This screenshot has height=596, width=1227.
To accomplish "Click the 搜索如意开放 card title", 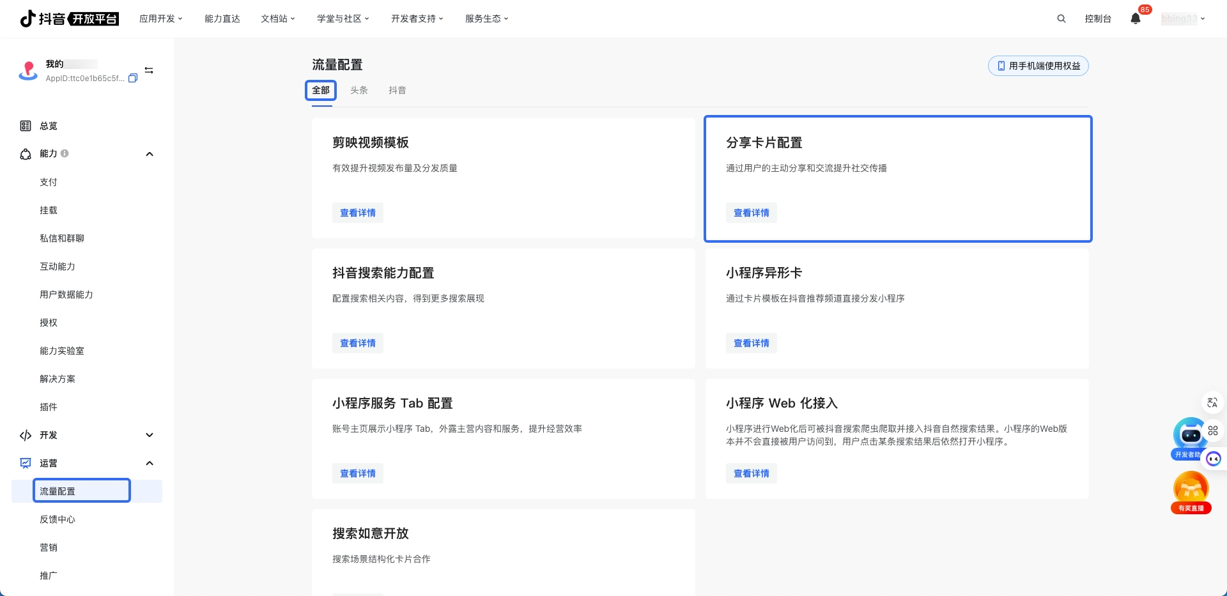I will point(371,533).
